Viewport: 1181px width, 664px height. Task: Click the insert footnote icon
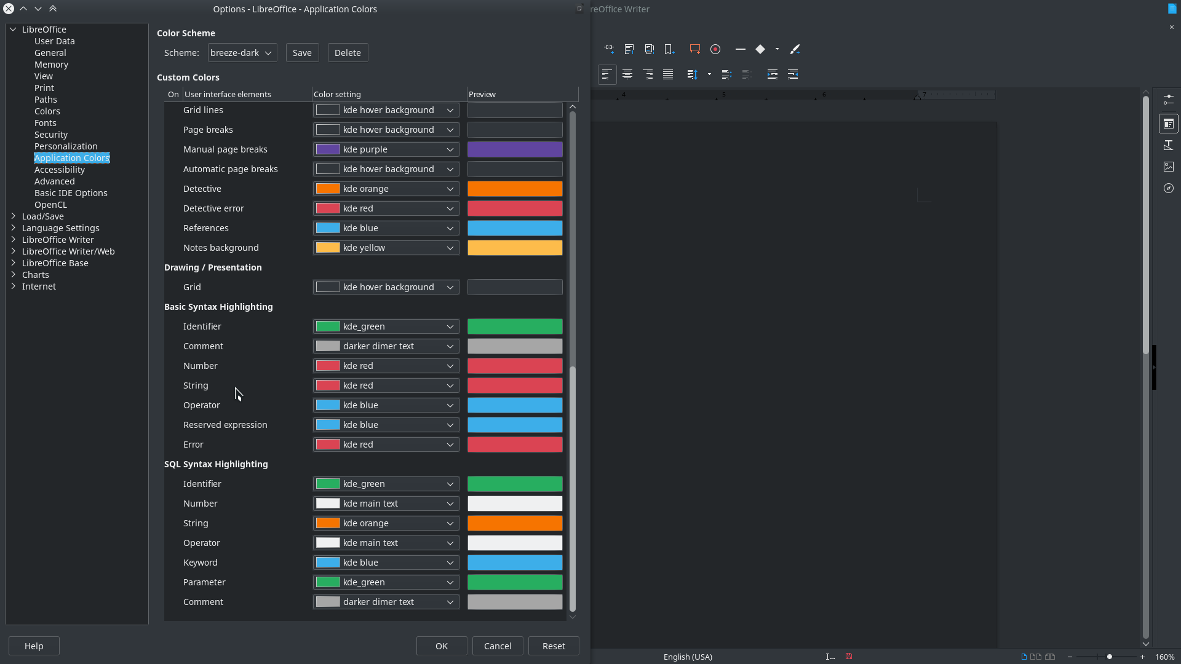click(x=629, y=49)
